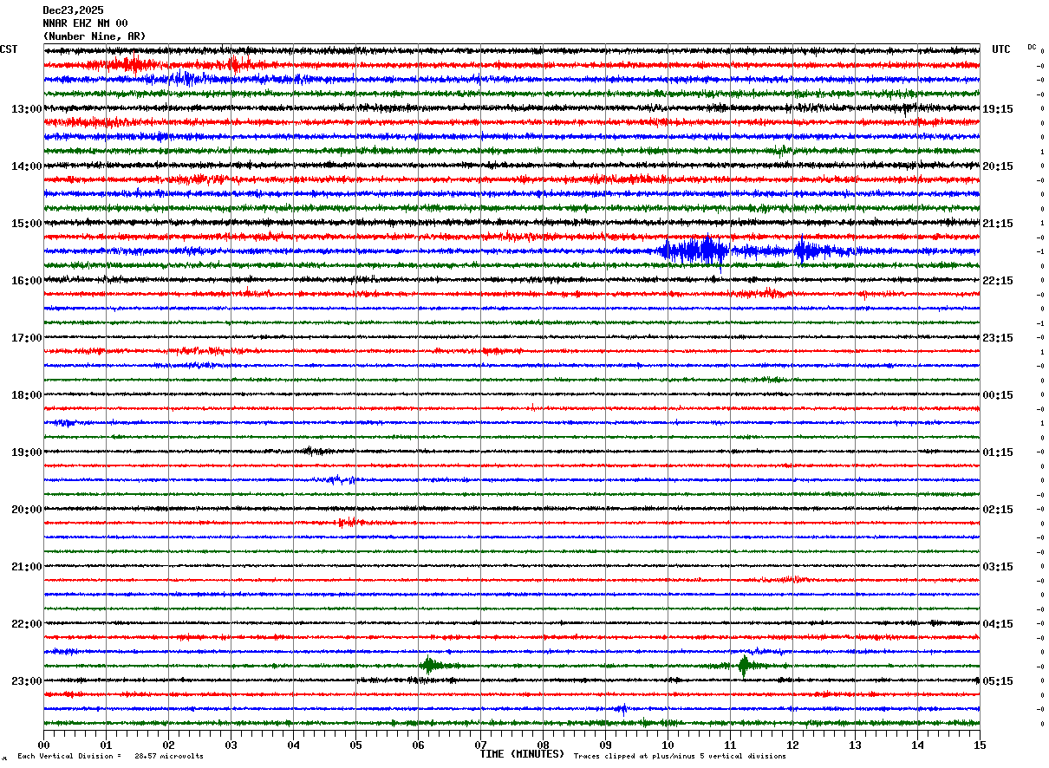Click minute 07 tick label on time axis
This screenshot has height=768, width=1049.
click(x=480, y=745)
